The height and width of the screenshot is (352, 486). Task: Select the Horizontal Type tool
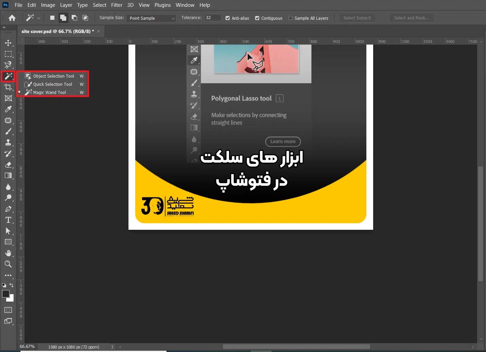tap(8, 220)
